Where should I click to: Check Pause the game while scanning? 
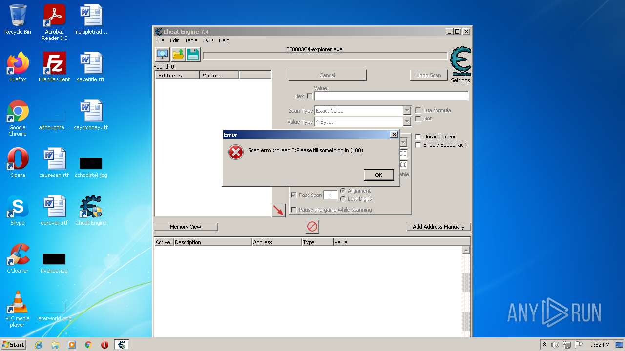[x=293, y=210]
